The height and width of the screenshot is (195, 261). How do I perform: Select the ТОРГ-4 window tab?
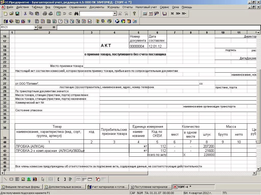(x=194, y=187)
